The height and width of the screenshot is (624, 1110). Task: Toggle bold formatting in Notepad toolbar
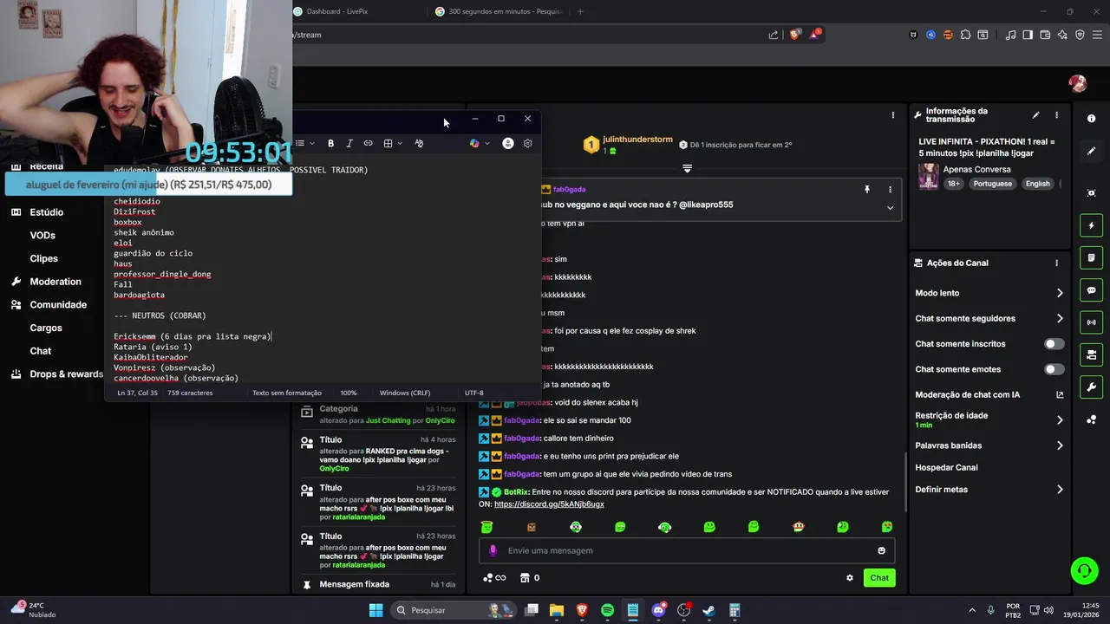(x=330, y=143)
